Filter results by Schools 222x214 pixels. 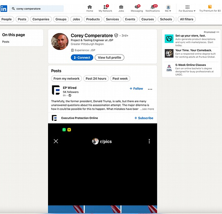click(x=166, y=19)
